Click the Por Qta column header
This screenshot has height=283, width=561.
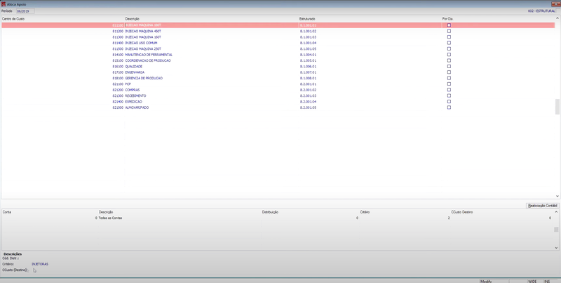pyautogui.click(x=448, y=19)
